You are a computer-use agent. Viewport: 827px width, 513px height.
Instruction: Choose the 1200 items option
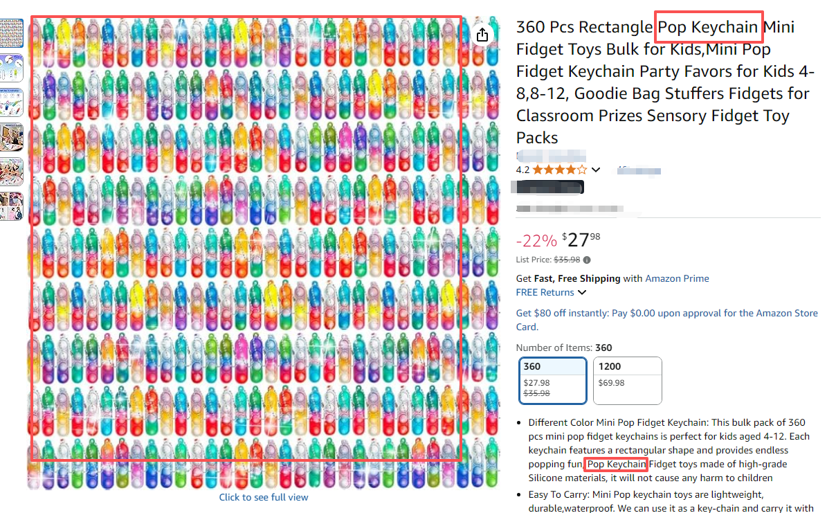coord(627,380)
